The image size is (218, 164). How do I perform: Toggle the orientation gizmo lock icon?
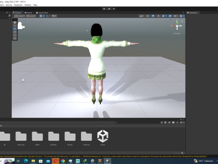point(182,21)
